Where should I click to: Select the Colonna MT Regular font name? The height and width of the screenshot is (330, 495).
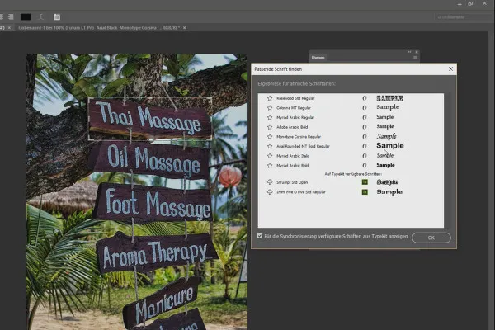[294, 108]
